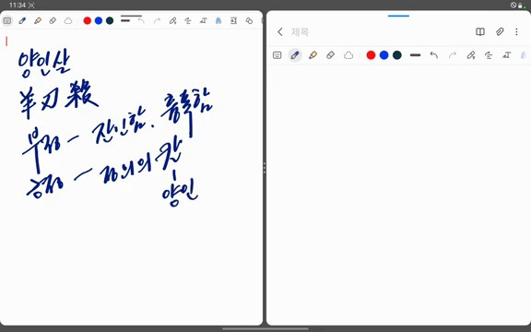
Task: Open the easy writing pad in left note
Action: point(233,20)
